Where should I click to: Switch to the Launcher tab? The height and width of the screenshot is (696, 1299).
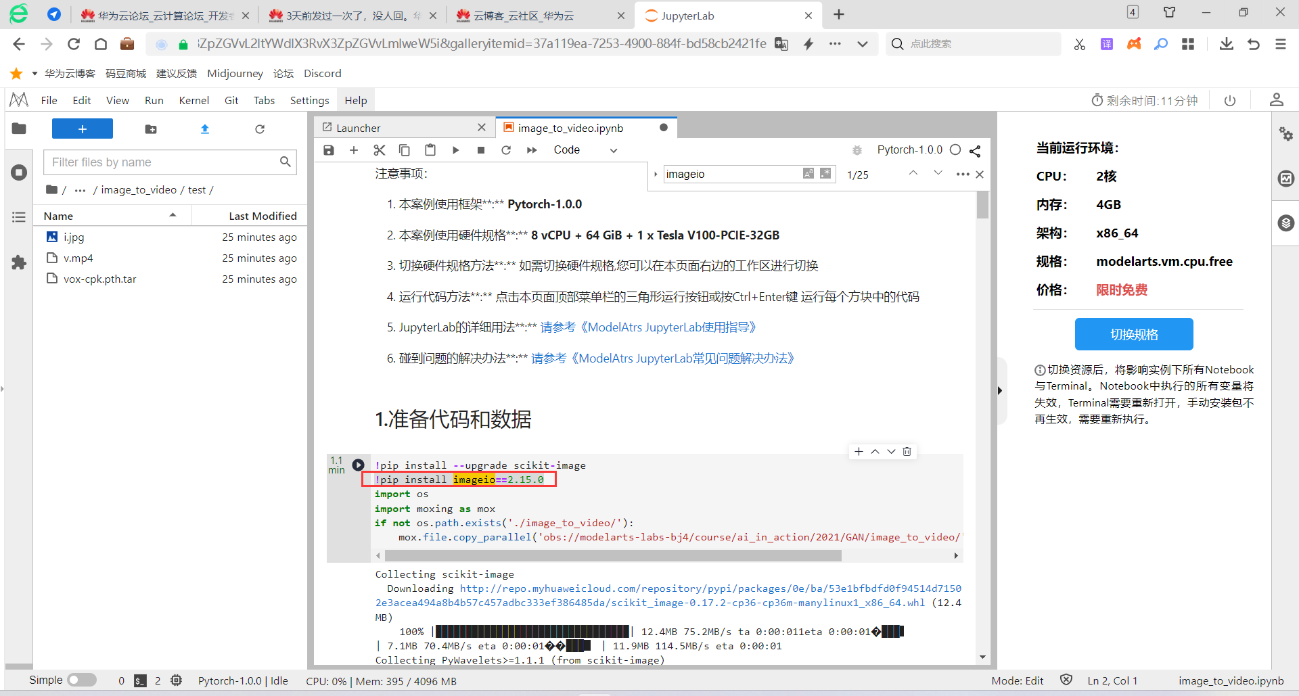point(405,127)
